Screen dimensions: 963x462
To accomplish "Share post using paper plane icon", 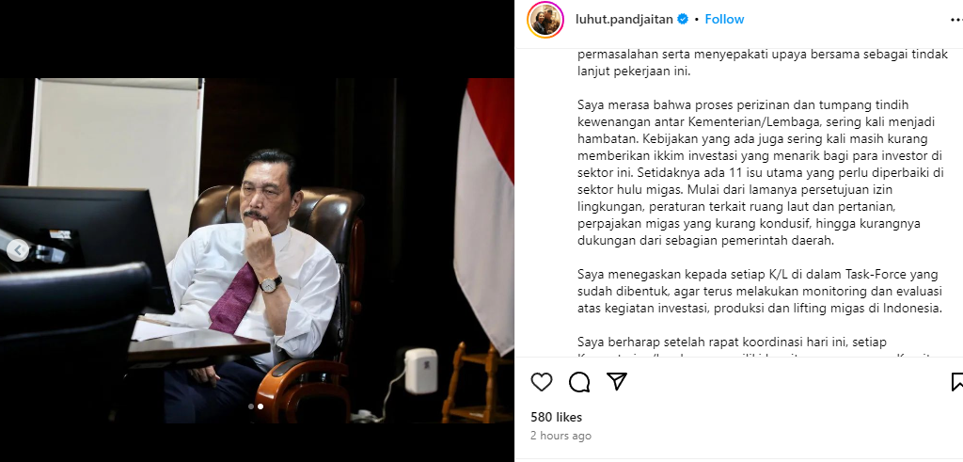I will (617, 381).
